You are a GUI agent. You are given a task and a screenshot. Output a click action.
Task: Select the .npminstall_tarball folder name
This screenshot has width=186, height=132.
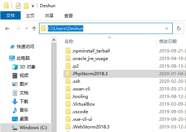pos(91,51)
